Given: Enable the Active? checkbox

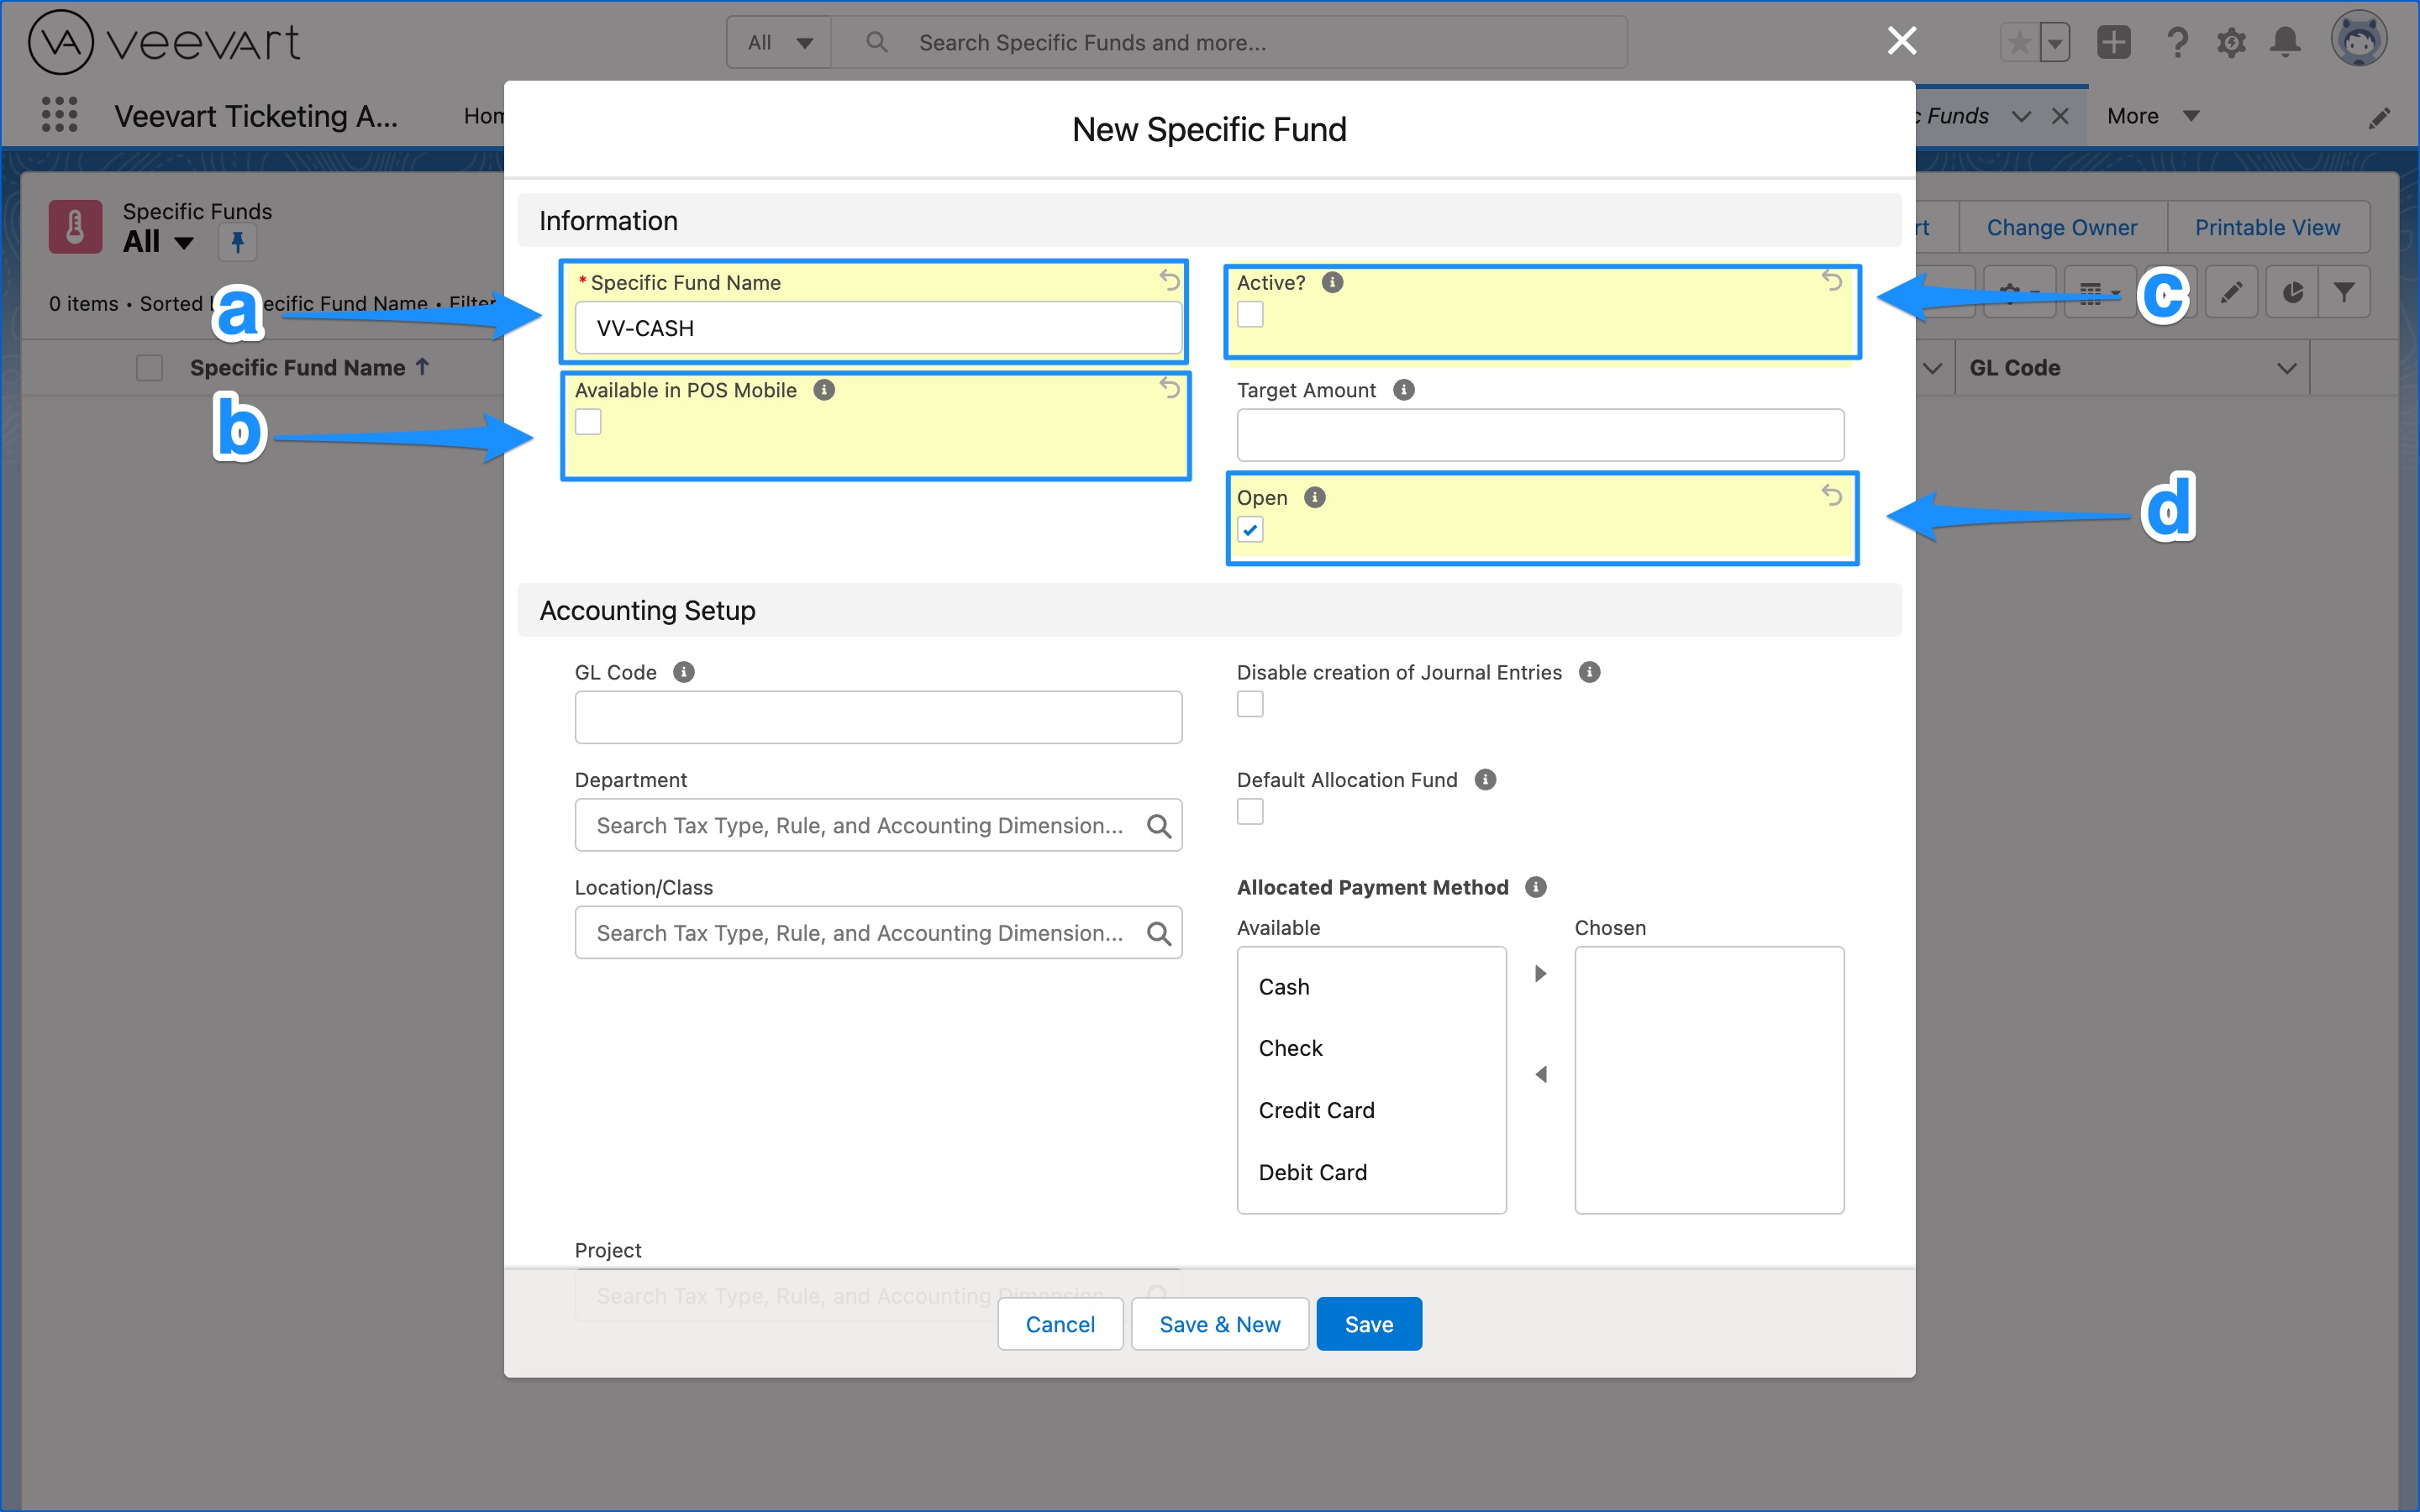Looking at the screenshot, I should pyautogui.click(x=1250, y=313).
